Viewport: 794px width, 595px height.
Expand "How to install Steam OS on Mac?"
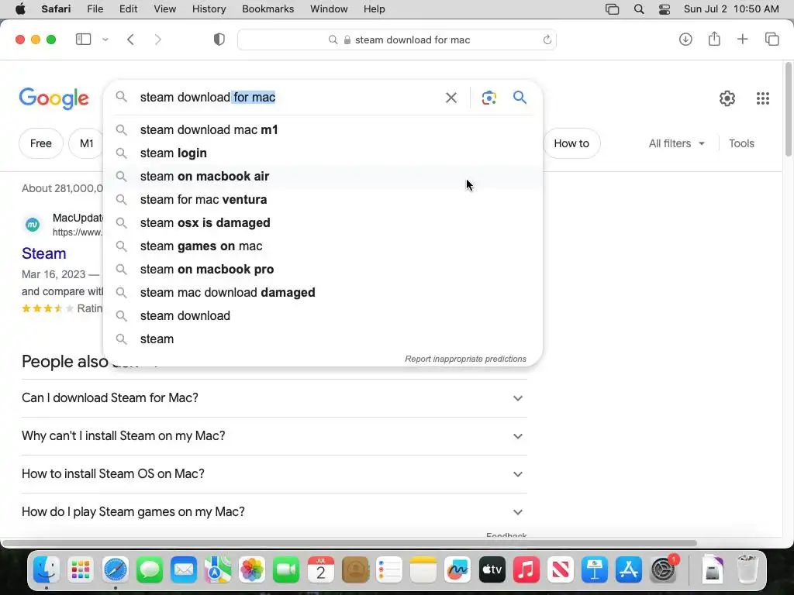point(274,474)
